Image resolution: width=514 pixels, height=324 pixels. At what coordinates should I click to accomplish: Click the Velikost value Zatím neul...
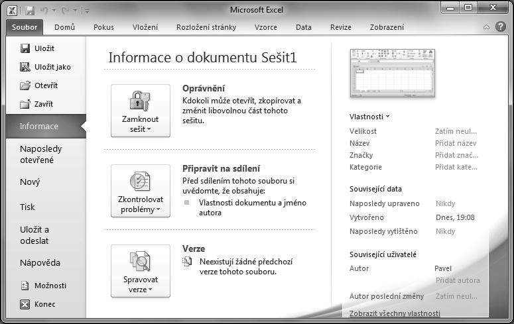point(456,131)
